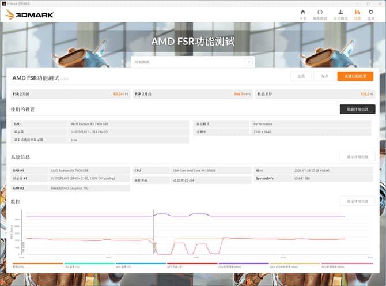
Task: Click the FSR 2 off 63.24 FPS result
Action: point(70,94)
